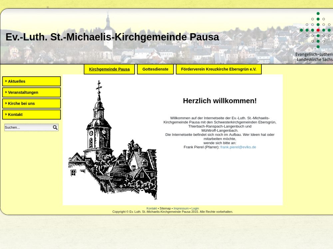The image size is (333, 249).
Task: Open the footer Kontakt link
Action: tap(152, 208)
